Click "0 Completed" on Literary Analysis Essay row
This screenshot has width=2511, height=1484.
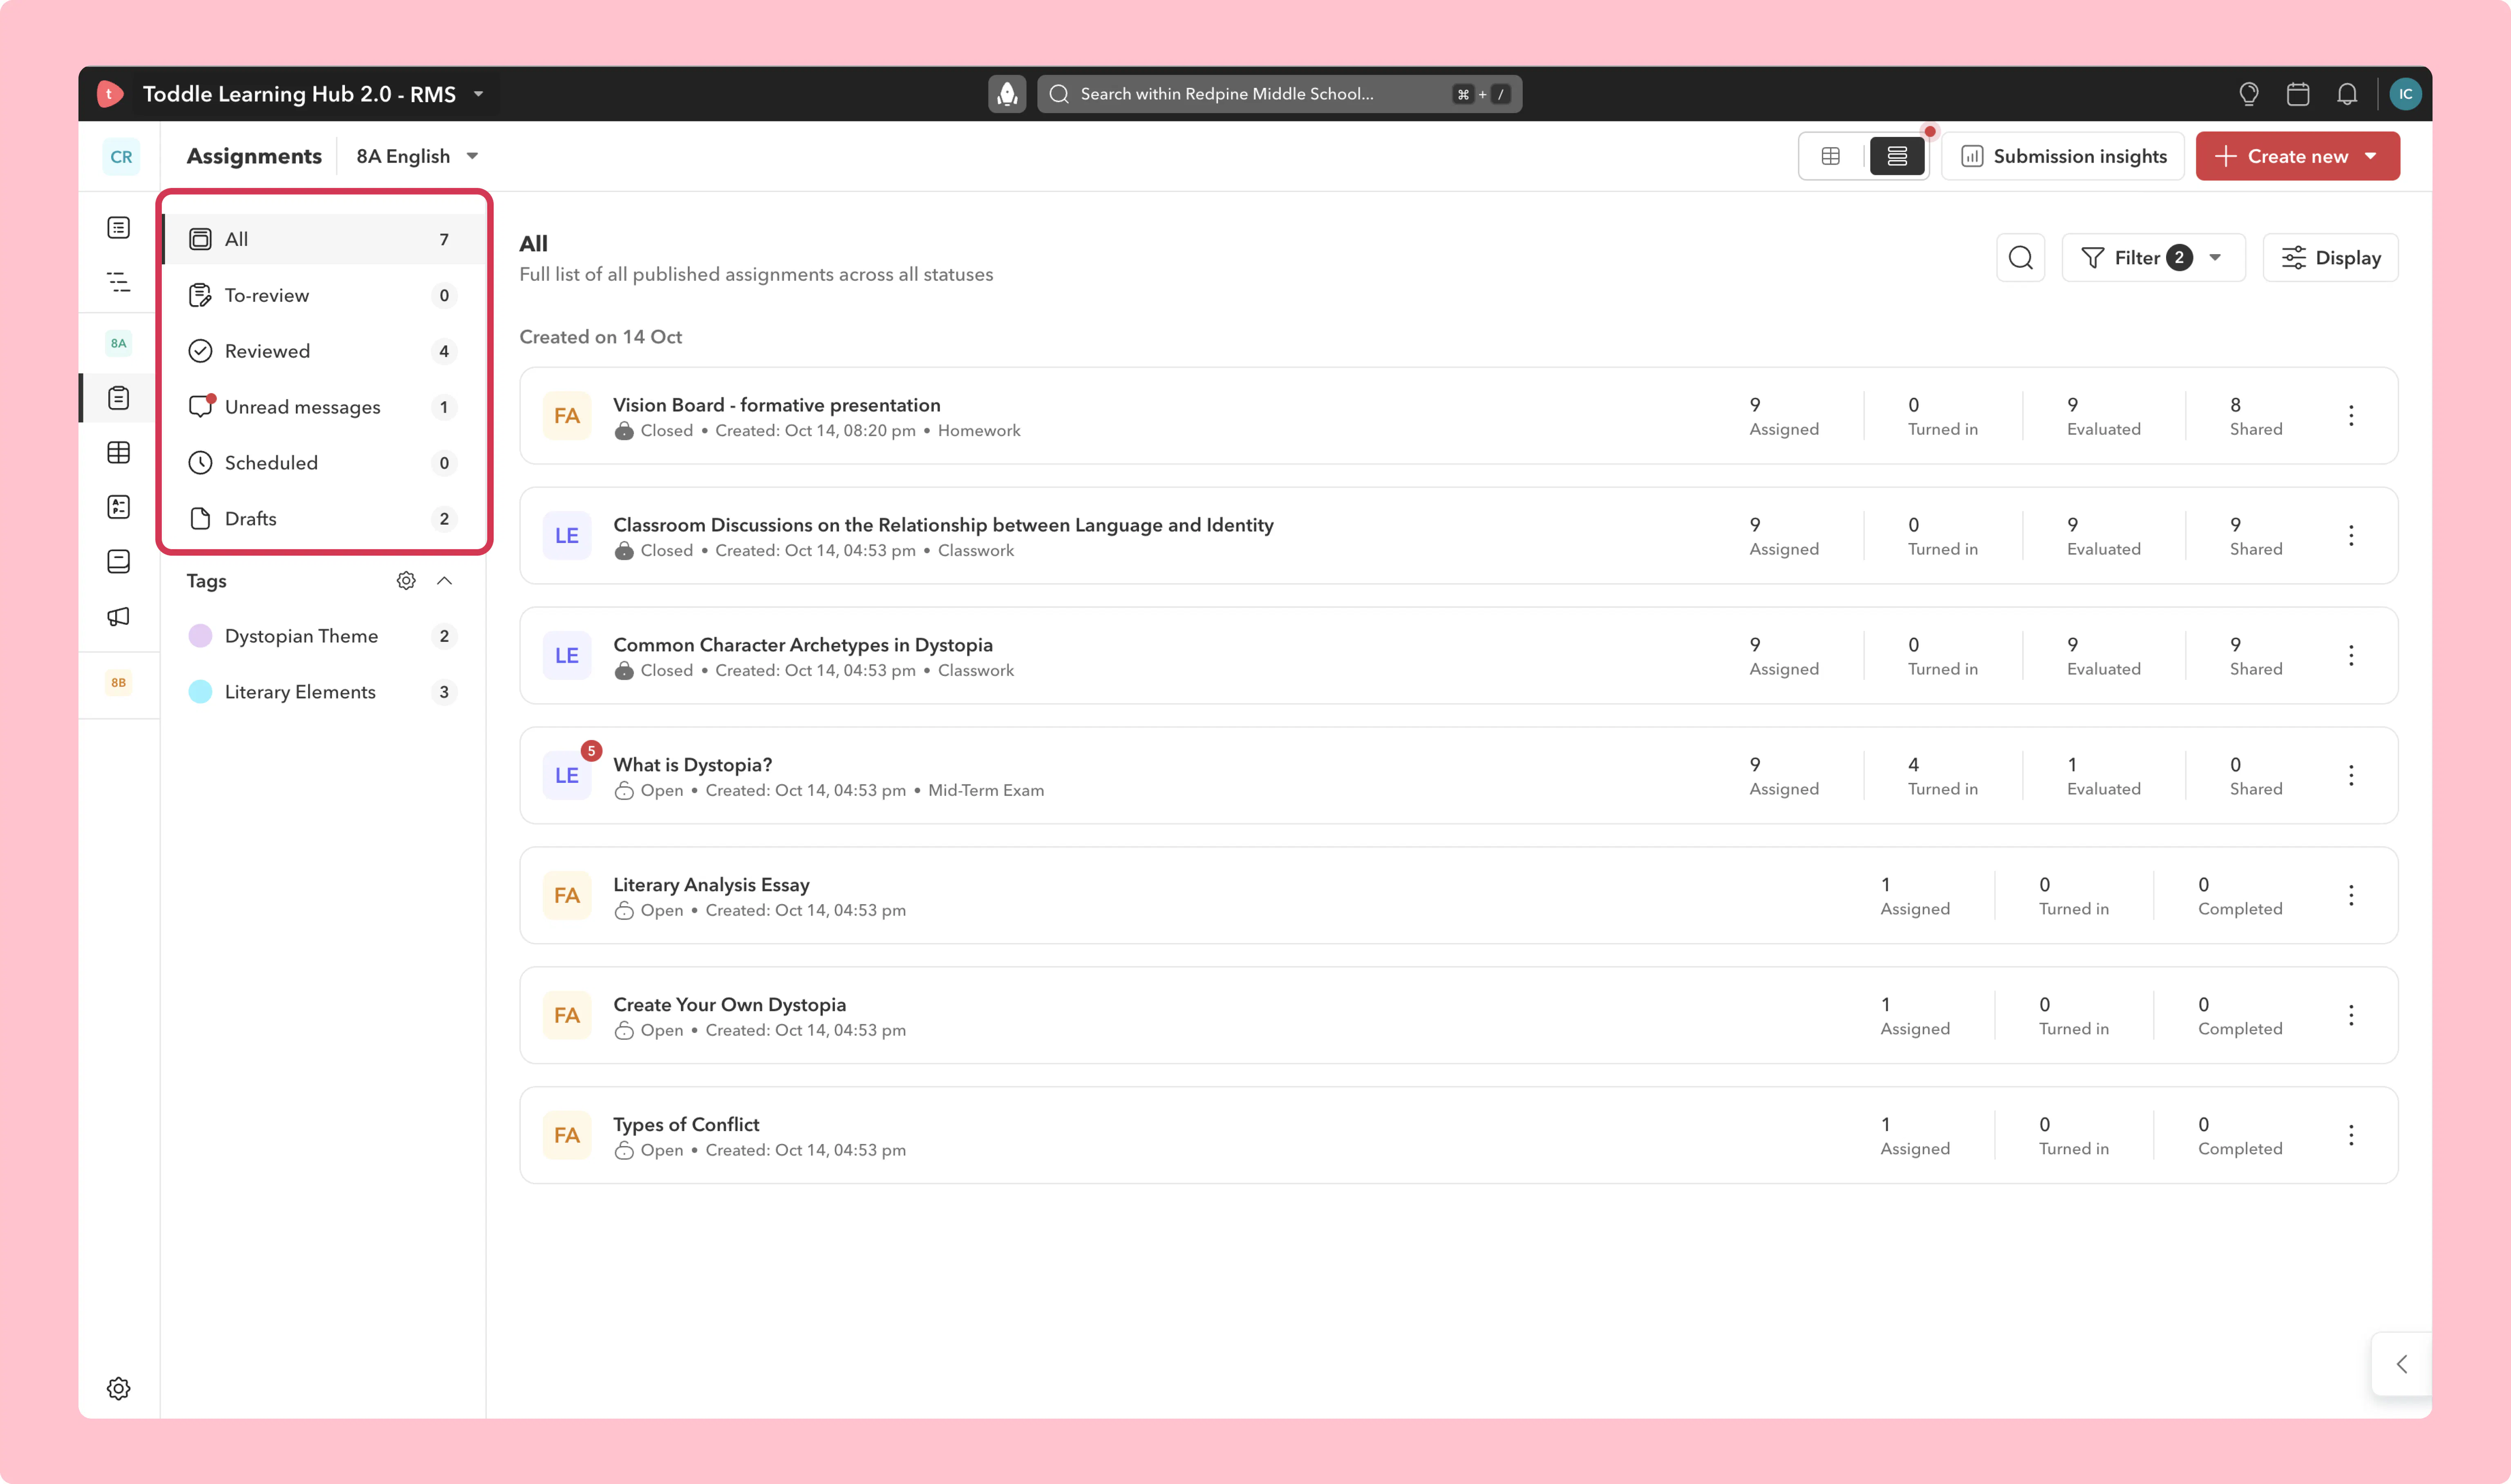tap(2240, 896)
